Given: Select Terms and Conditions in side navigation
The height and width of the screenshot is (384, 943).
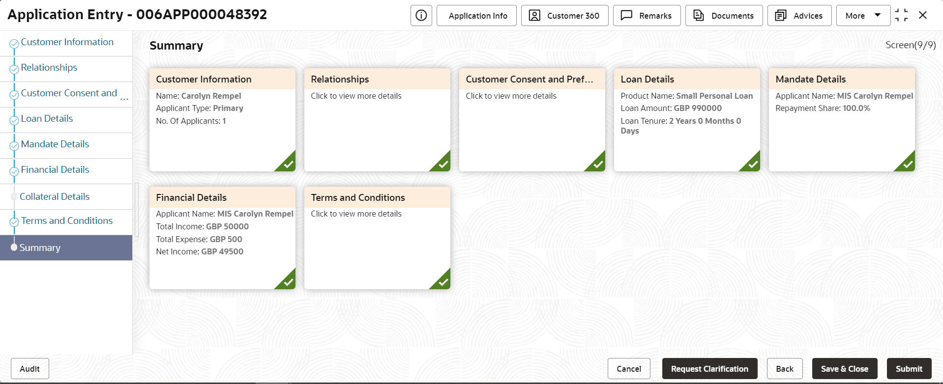Looking at the screenshot, I should (x=67, y=220).
